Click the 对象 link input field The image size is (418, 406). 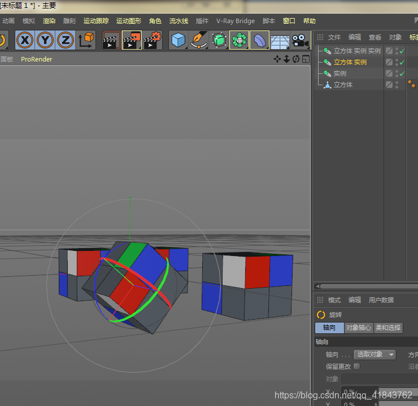point(380,379)
